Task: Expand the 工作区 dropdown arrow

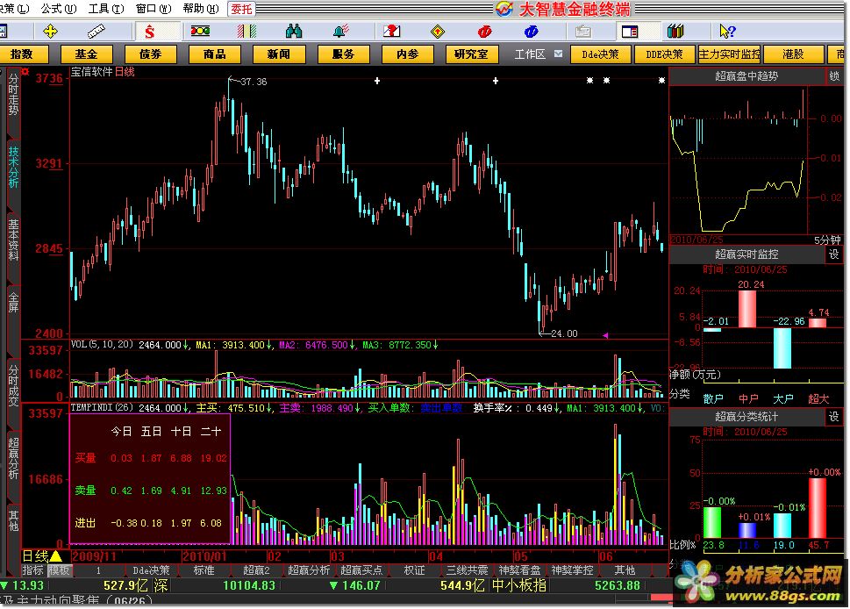Action: pos(559,54)
